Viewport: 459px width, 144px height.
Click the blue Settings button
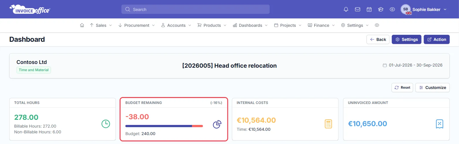pos(407,39)
